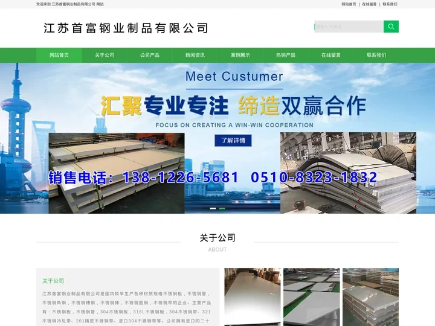Click the 了解详情 banner button

(x=233, y=141)
